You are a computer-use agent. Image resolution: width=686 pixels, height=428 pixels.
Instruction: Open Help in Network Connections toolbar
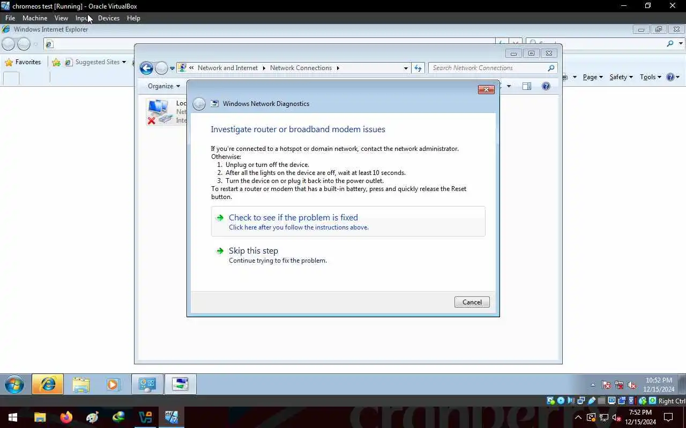tap(546, 86)
